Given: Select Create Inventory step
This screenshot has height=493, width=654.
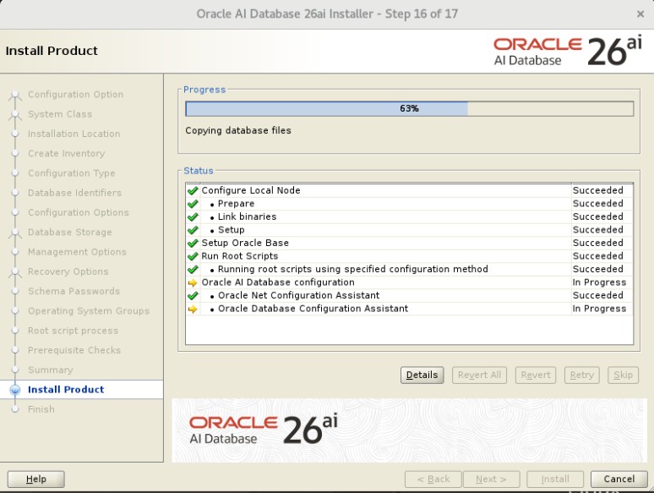Looking at the screenshot, I should [x=66, y=153].
